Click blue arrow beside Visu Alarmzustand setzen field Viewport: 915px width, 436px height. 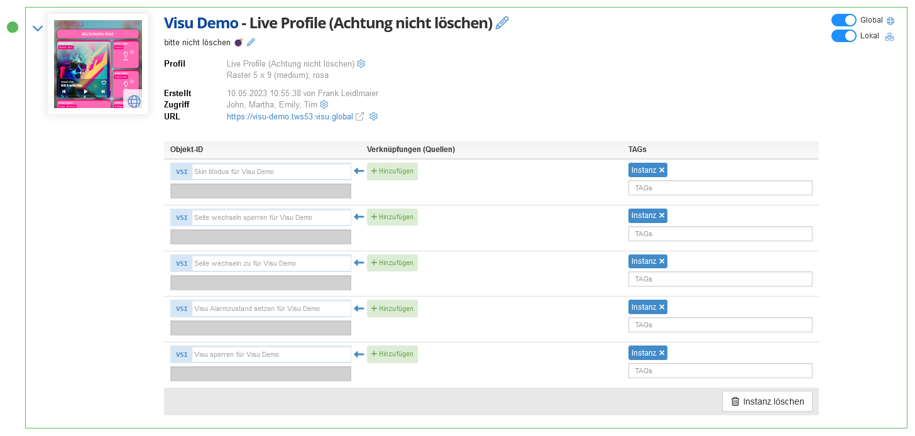click(x=359, y=308)
